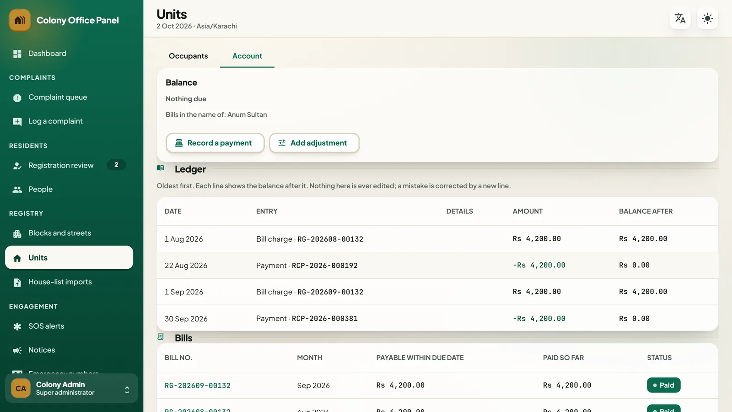Image resolution: width=732 pixels, height=412 pixels.
Task: Switch to the Occupants tab
Action: pos(188,56)
